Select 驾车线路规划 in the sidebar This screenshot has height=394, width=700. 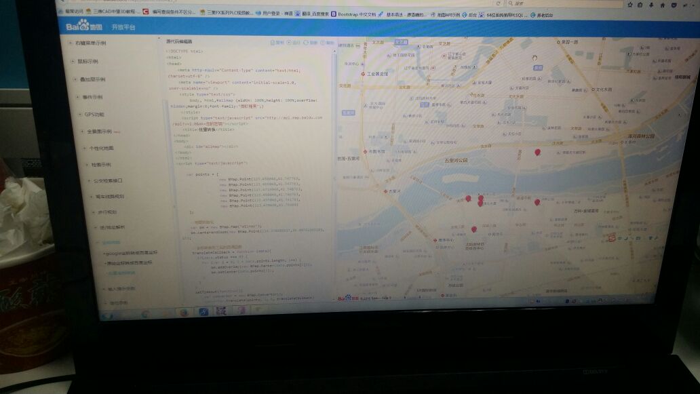point(110,197)
